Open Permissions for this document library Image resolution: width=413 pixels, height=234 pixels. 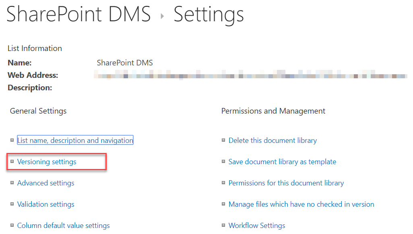pos(286,183)
